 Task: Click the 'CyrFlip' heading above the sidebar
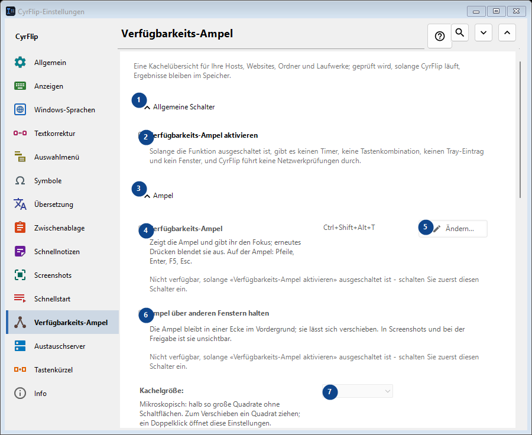[x=27, y=37]
